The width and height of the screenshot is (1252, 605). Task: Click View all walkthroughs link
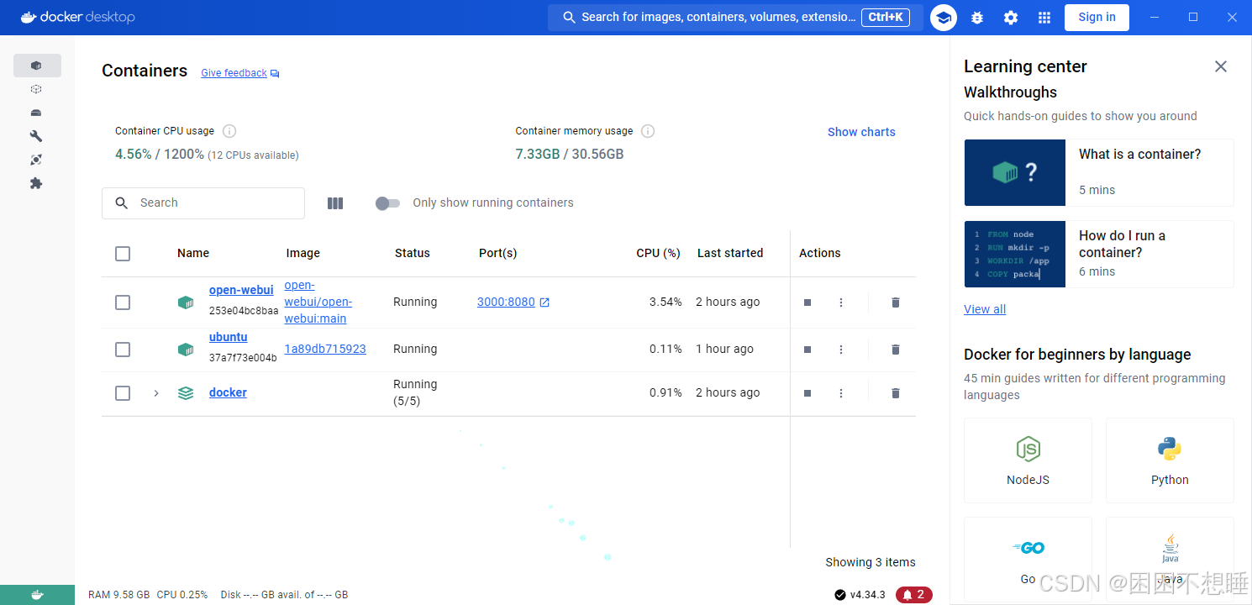coord(985,309)
